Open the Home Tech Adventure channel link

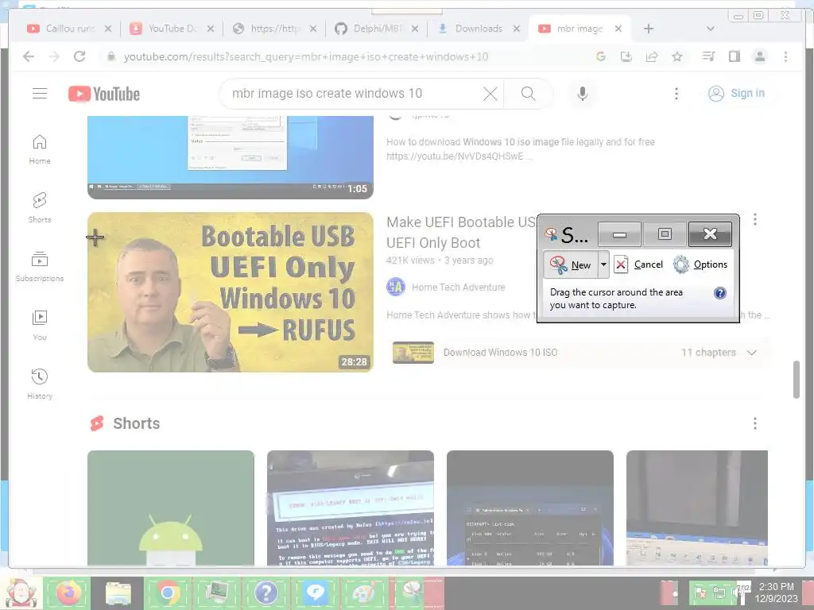coord(458,288)
